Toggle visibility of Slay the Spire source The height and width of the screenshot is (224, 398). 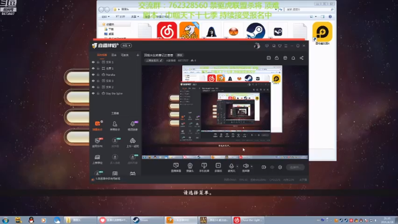coord(93,93)
